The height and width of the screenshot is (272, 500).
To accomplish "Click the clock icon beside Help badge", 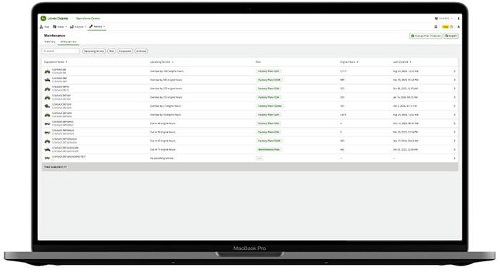I will pos(451,27).
